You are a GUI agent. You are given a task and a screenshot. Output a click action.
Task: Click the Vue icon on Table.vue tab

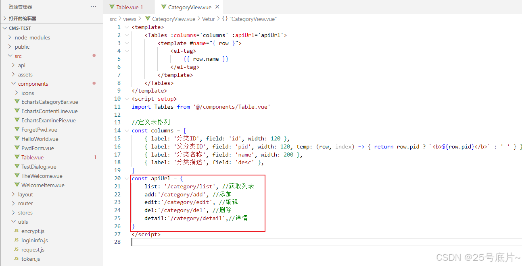(x=112, y=7)
